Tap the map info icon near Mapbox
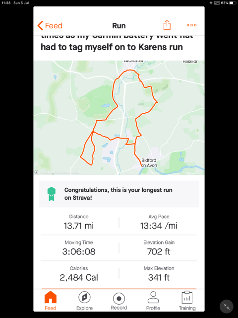 (x=36, y=172)
